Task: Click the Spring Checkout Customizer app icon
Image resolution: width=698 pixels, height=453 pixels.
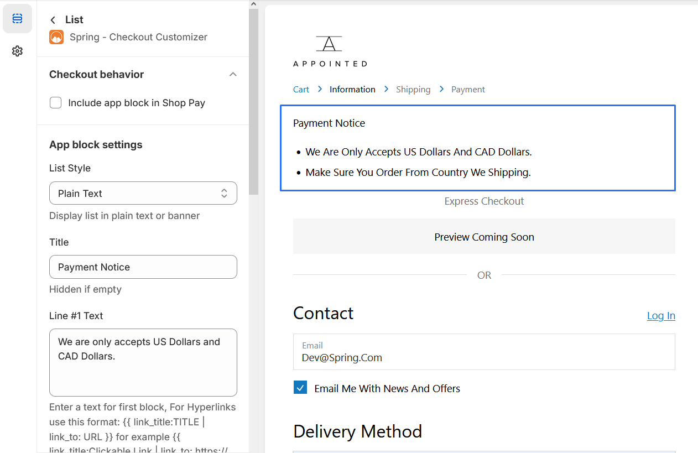Action: coord(56,37)
